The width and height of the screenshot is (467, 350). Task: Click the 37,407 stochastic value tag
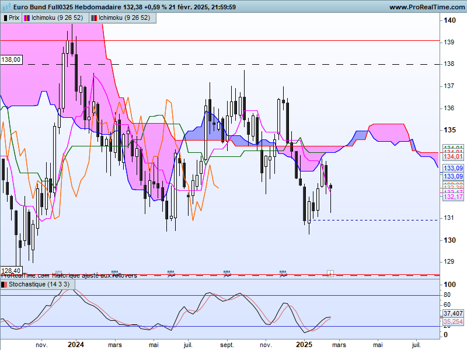tap(453, 313)
